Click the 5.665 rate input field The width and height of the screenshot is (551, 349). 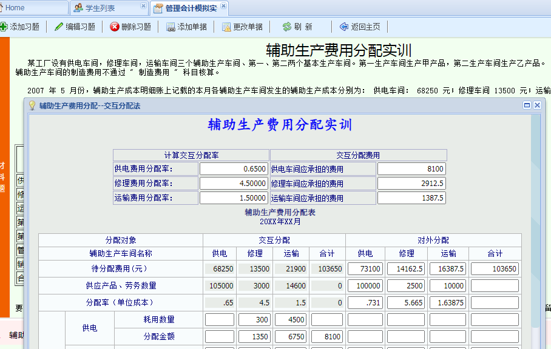(406, 302)
